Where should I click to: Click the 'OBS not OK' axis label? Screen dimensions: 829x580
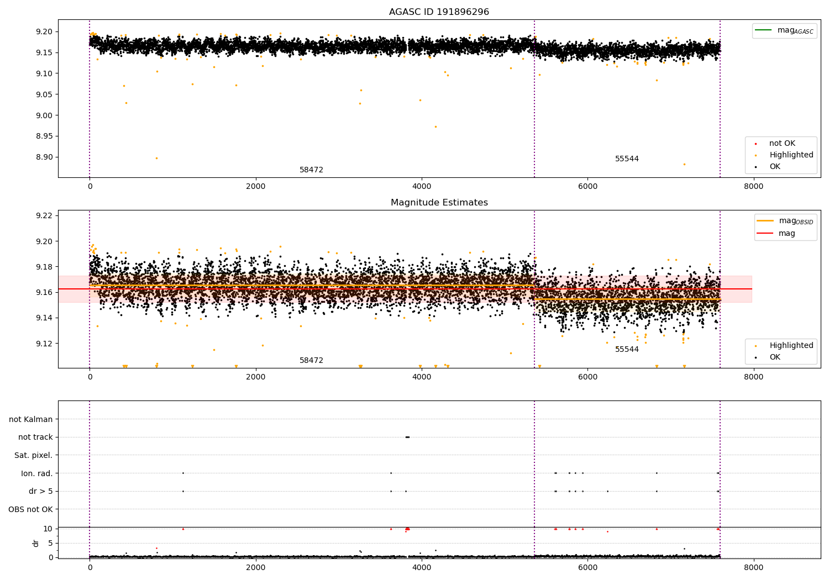(x=30, y=509)
